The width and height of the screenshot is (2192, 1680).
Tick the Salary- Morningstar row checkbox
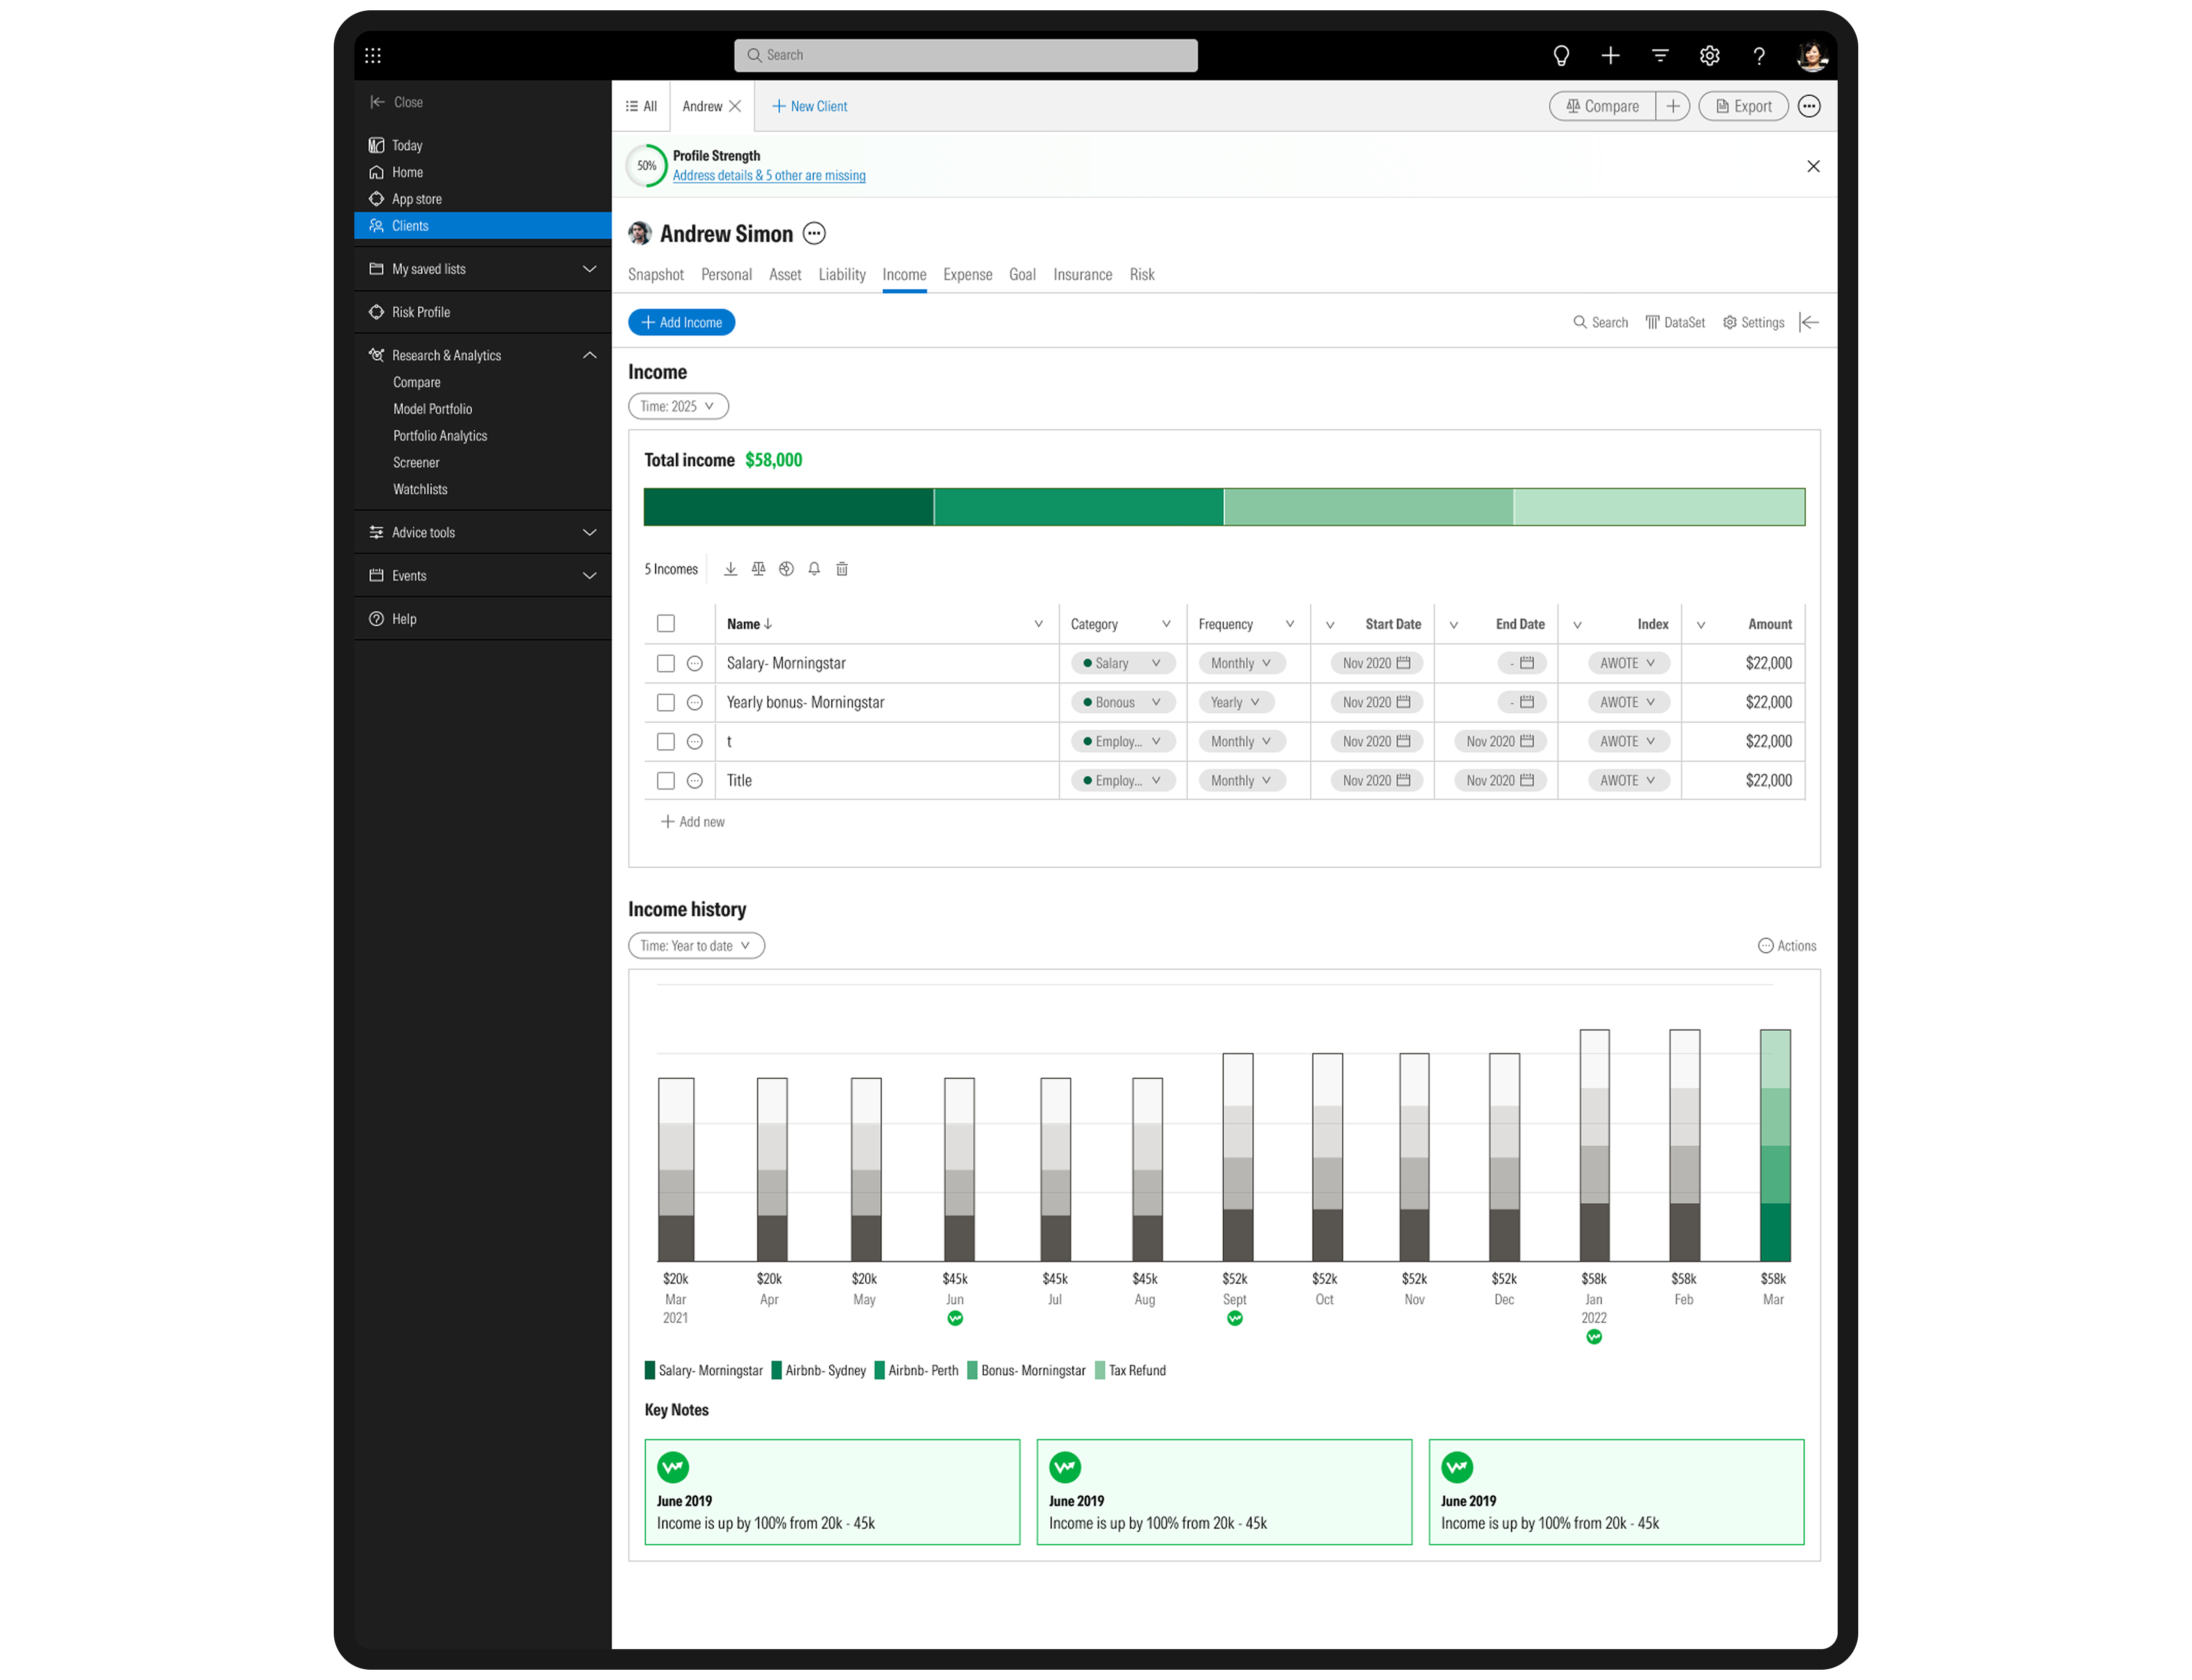tap(666, 663)
